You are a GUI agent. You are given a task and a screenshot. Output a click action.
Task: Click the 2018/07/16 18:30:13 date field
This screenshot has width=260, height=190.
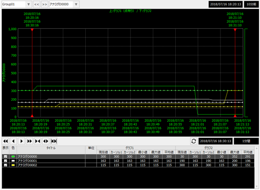coord(215,141)
